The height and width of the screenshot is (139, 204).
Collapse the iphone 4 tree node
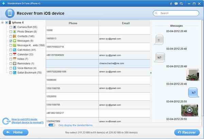pyautogui.click(x=2, y=23)
